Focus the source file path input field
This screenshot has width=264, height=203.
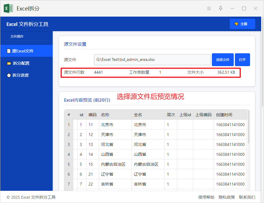(x=152, y=60)
